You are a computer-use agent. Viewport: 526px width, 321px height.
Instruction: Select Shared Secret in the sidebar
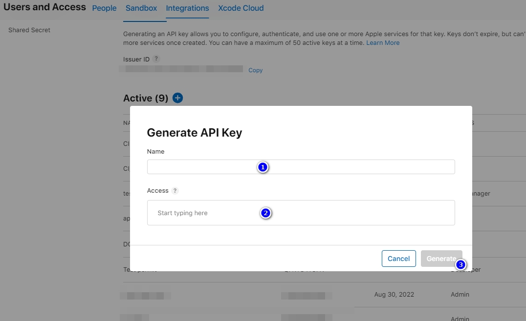coord(29,30)
